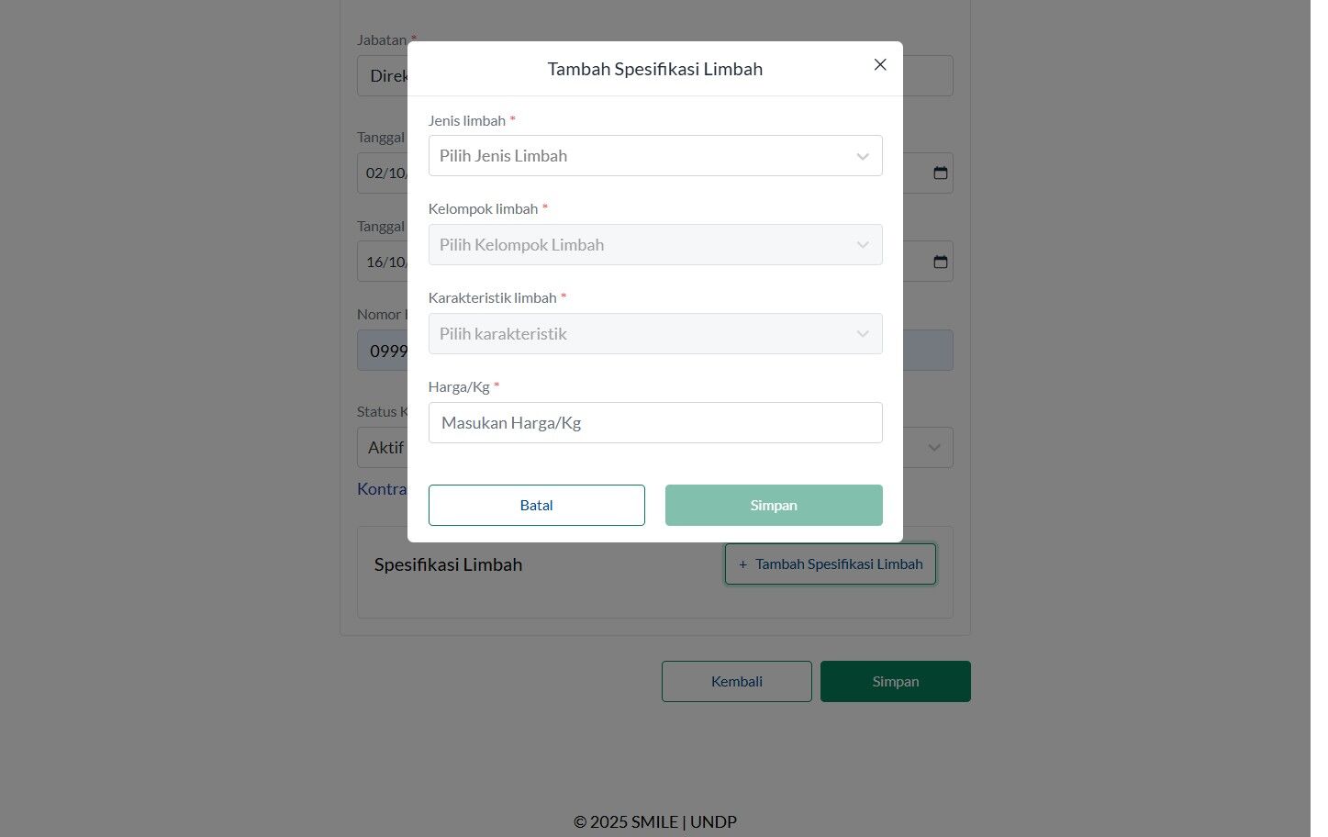
Task: Click the chevron arrow in Karakteristik limbah field
Action: 863,334
